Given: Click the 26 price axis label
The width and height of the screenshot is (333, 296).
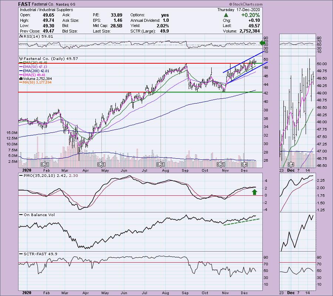Looking at the screenshot, I should tap(266, 161).
